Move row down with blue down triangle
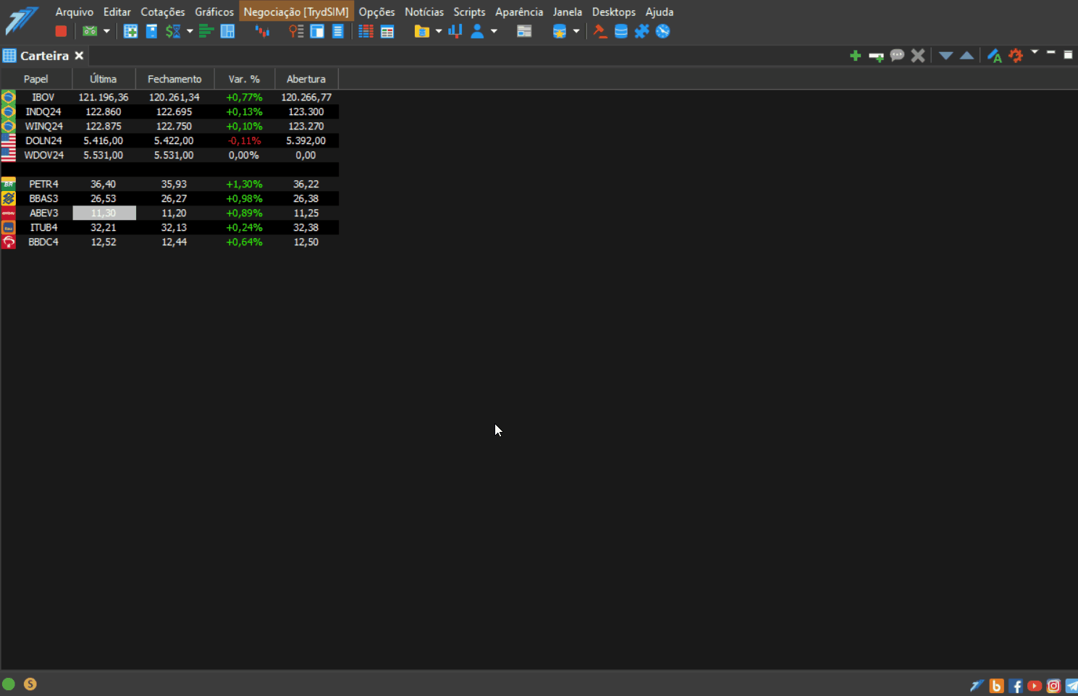Viewport: 1078px width, 696px height. [946, 56]
